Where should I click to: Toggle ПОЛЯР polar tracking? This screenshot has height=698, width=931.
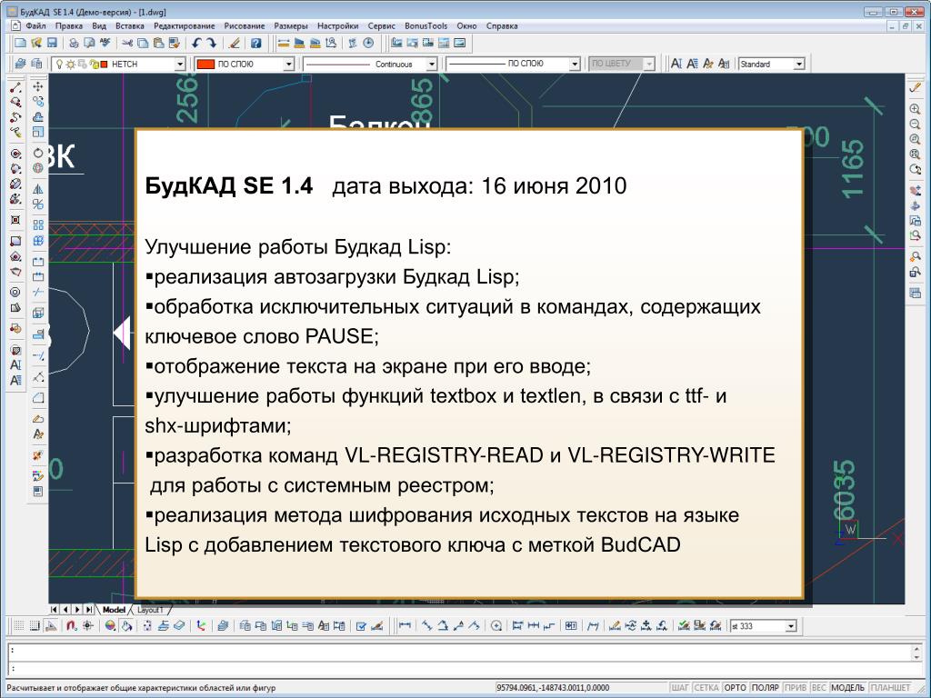pyautogui.click(x=766, y=687)
